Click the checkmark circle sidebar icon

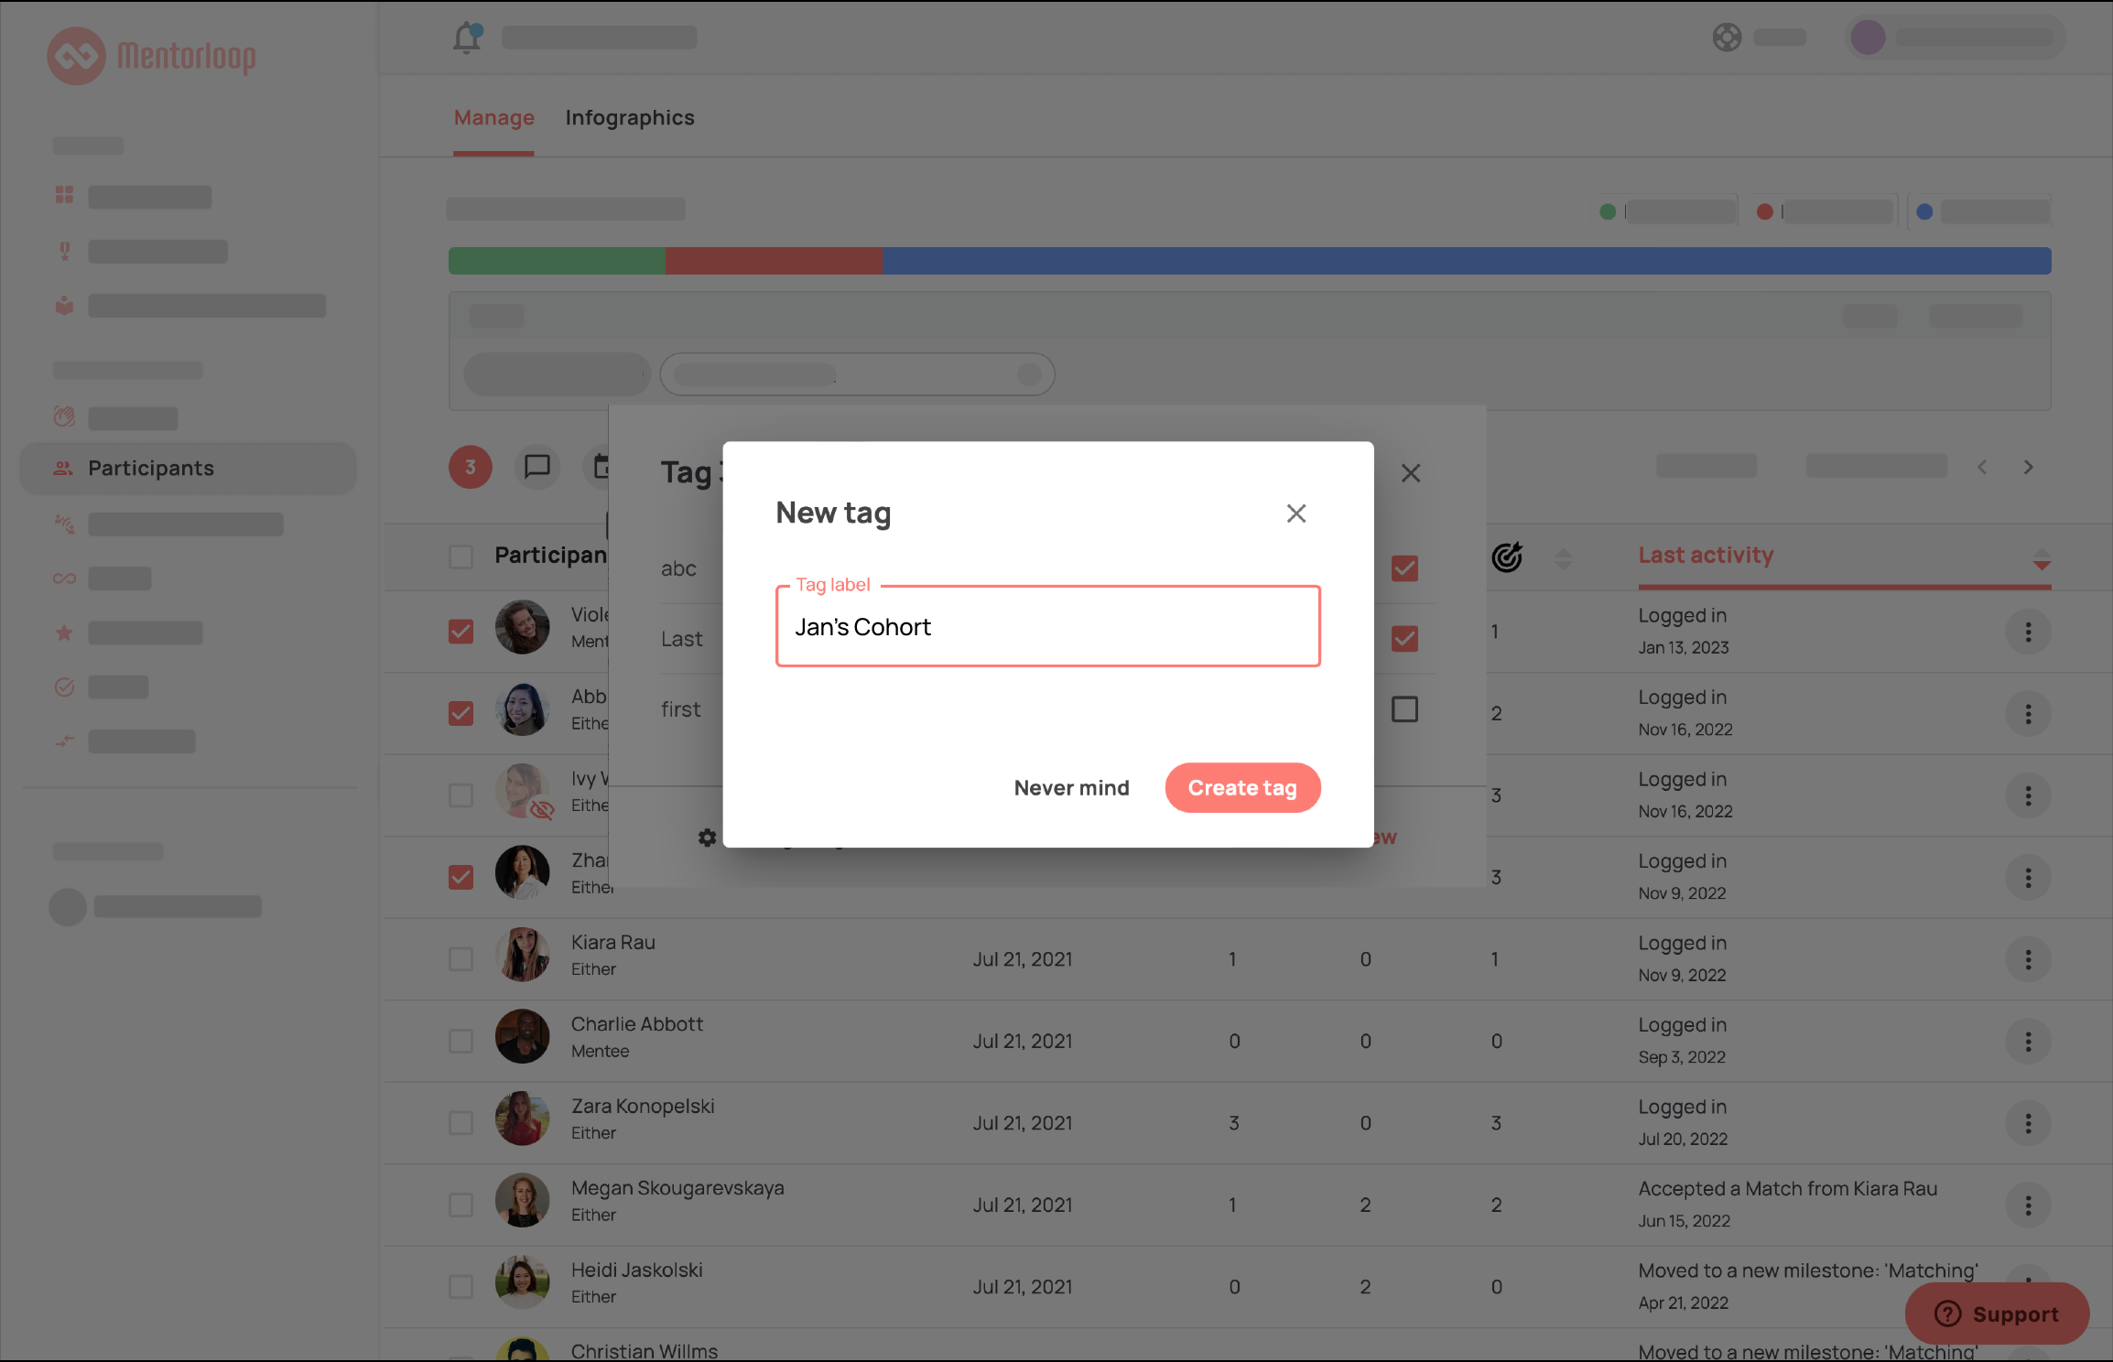click(x=64, y=686)
